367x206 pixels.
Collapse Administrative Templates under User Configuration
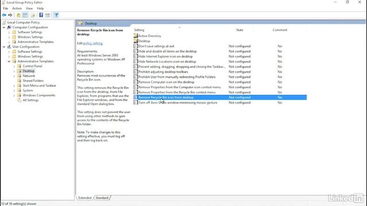tap(9, 61)
